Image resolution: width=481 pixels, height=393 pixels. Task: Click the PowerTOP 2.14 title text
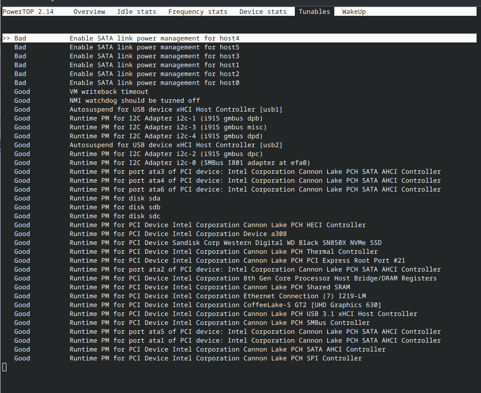point(28,12)
